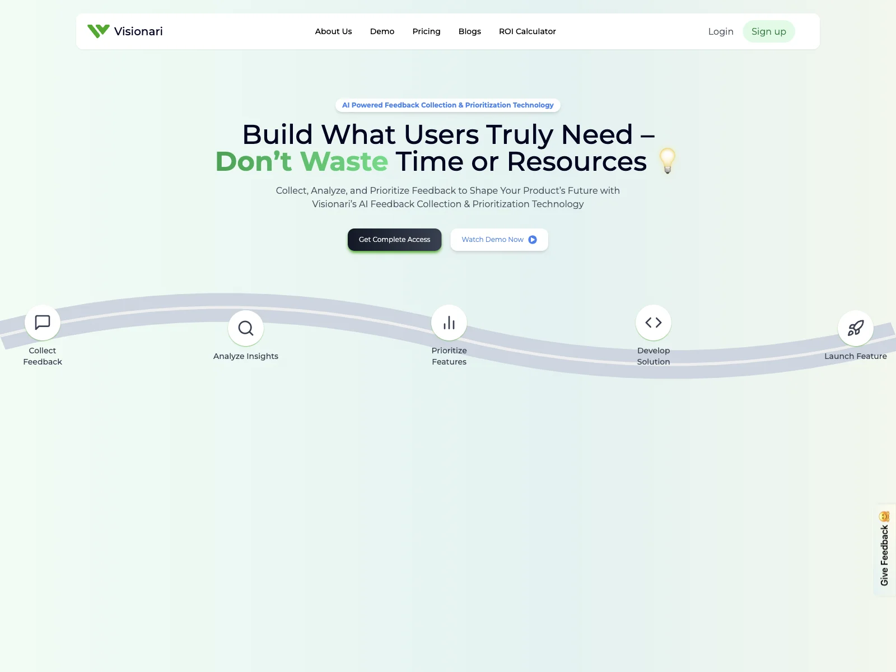
Task: Open the Give Feedback side tab
Action: click(x=885, y=550)
